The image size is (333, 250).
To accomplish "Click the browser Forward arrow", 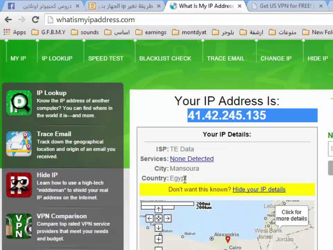I will pyautogui.click(x=22, y=20).
